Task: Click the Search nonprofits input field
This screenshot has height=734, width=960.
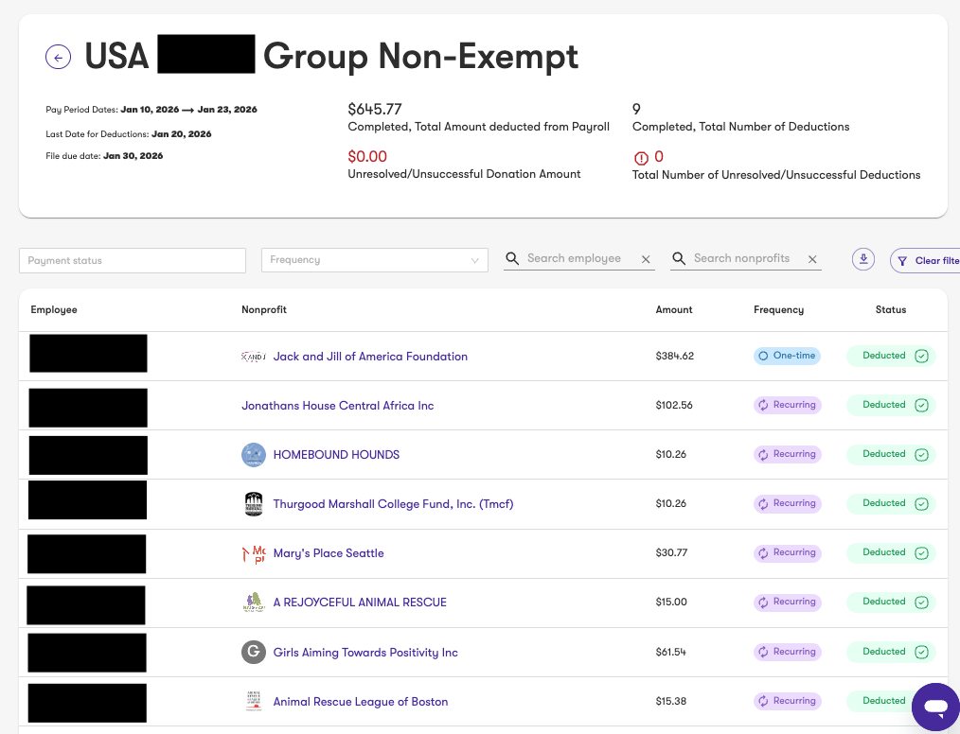Action: (741, 258)
